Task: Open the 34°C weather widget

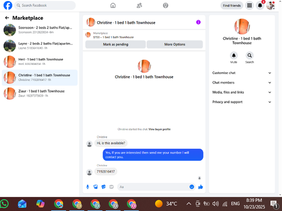Action: click(166, 204)
